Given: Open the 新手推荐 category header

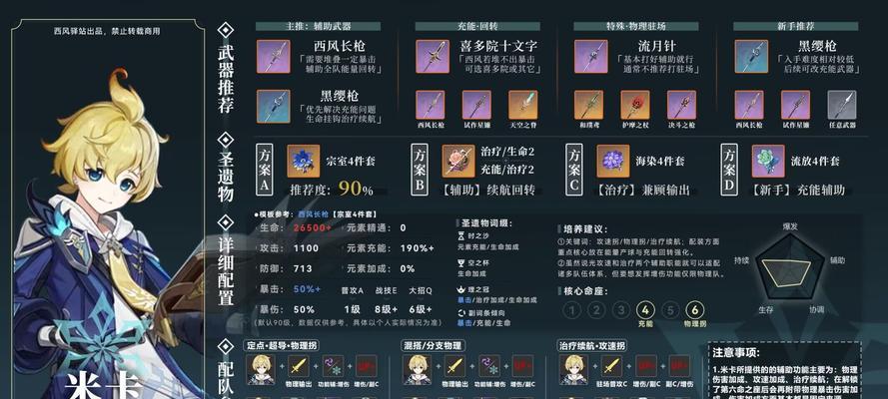Looking at the screenshot, I should (795, 26).
